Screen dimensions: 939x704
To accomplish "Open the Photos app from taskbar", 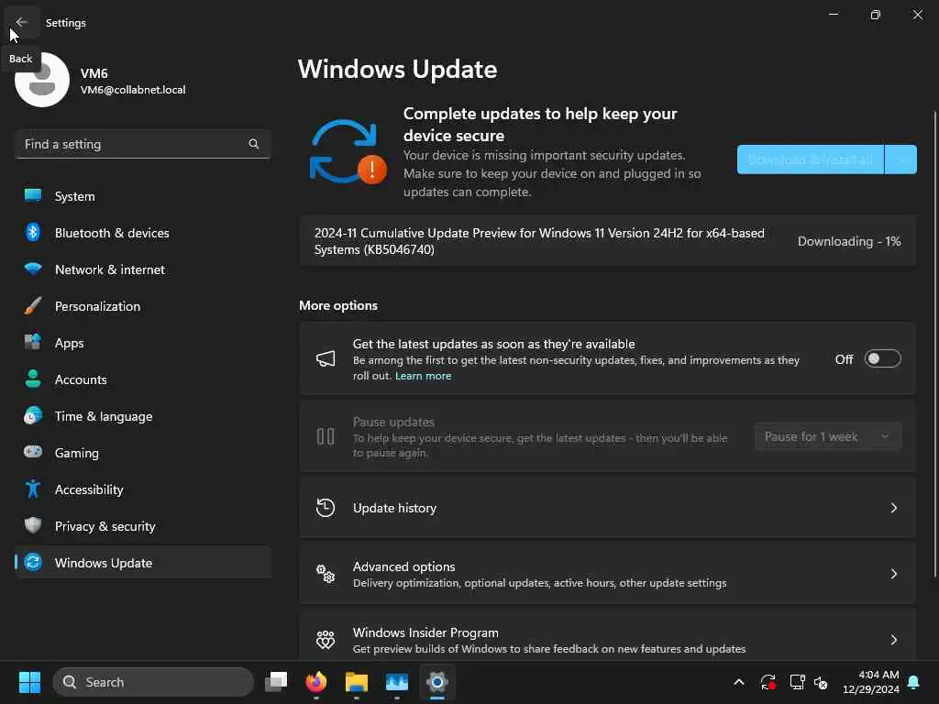I will [x=396, y=682].
